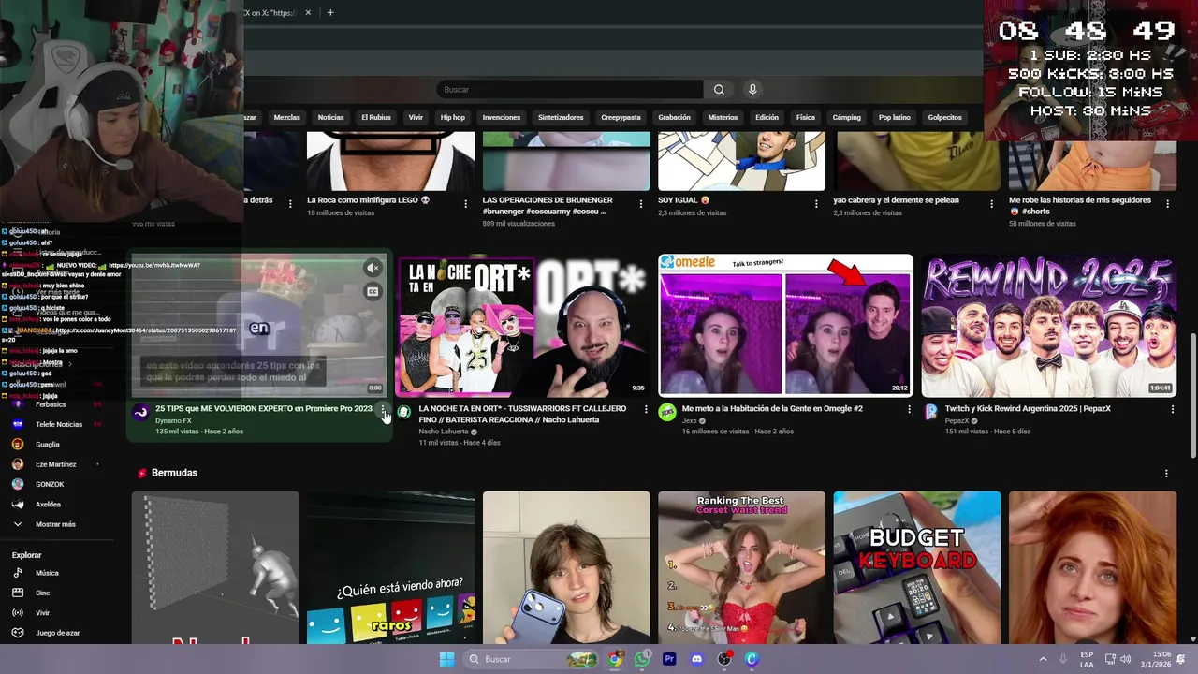The height and width of the screenshot is (674, 1198).
Task: Open options menu for Omegle #2 video
Action: (910, 409)
